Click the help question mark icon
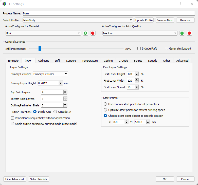This screenshot has height=185, width=198. (x=181, y=4)
